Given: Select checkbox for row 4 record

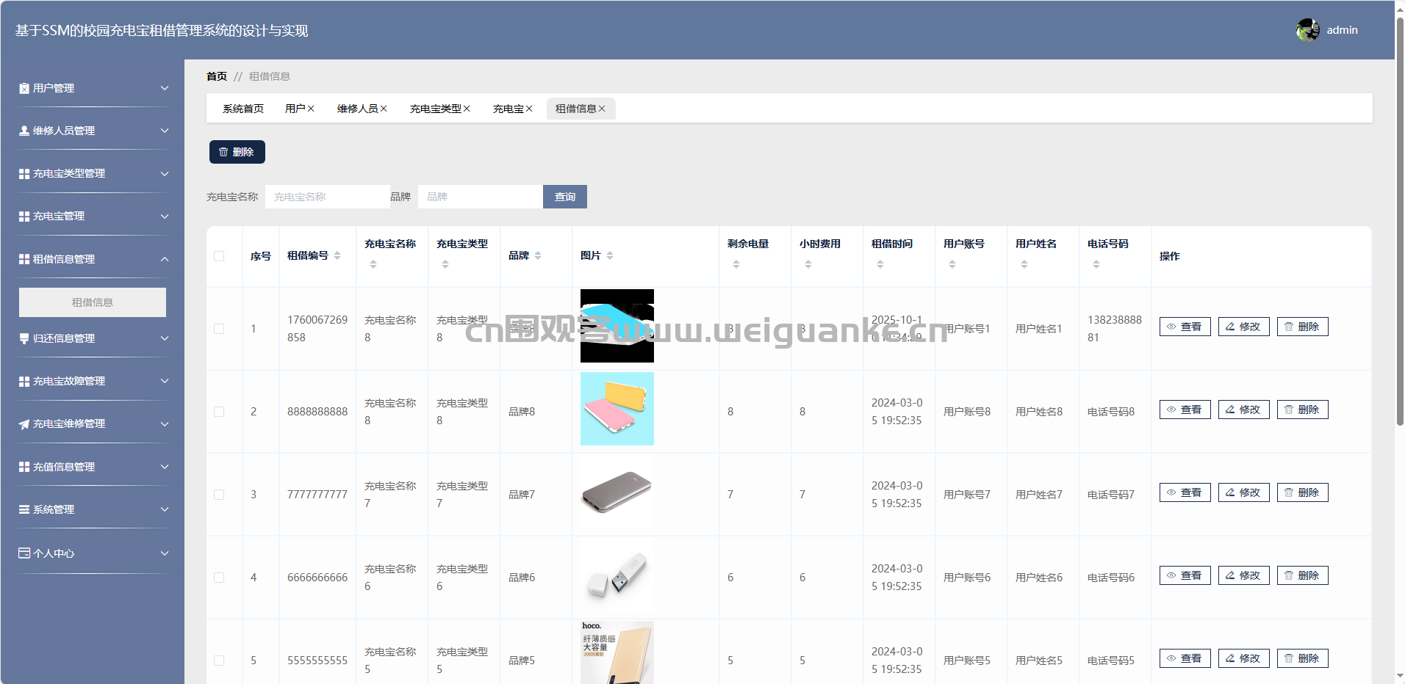Looking at the screenshot, I should tap(219, 578).
